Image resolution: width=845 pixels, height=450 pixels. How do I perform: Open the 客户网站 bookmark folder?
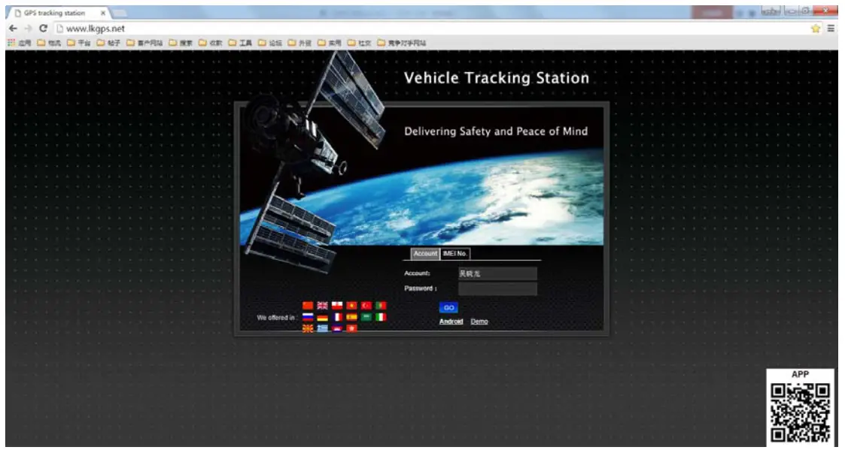pos(144,43)
